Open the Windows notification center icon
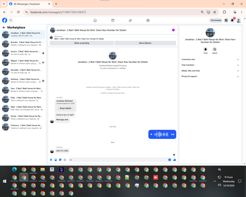Screen dimensions: 246x197 pyautogui.click(x=240, y=181)
